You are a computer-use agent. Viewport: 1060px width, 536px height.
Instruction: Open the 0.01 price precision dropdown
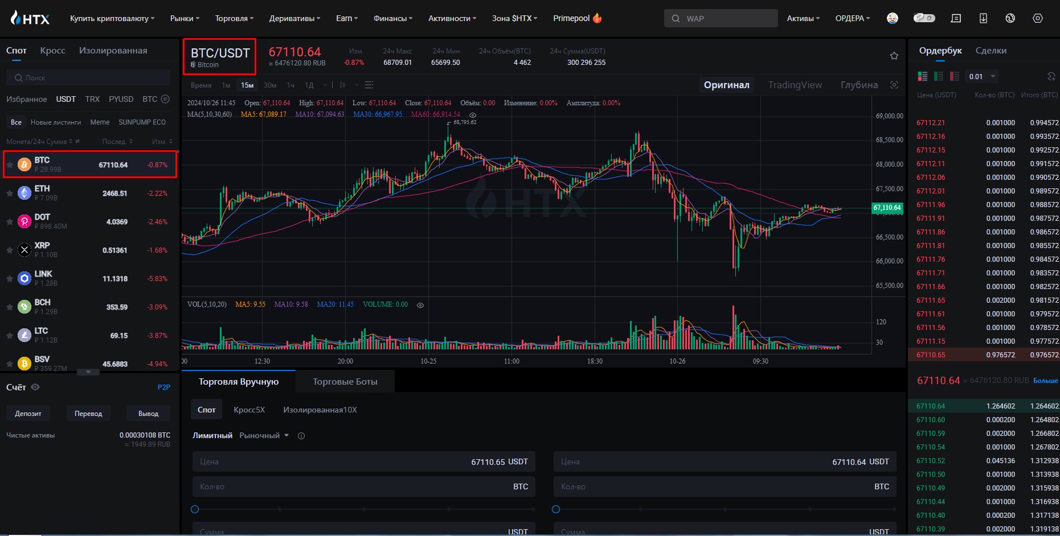click(x=982, y=76)
